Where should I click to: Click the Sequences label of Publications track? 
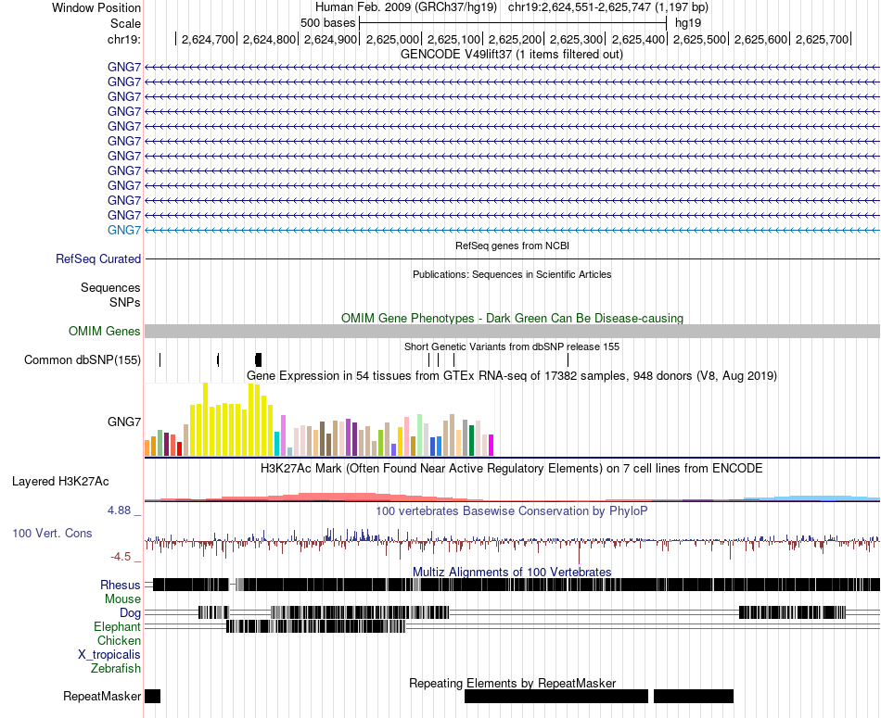pos(110,288)
